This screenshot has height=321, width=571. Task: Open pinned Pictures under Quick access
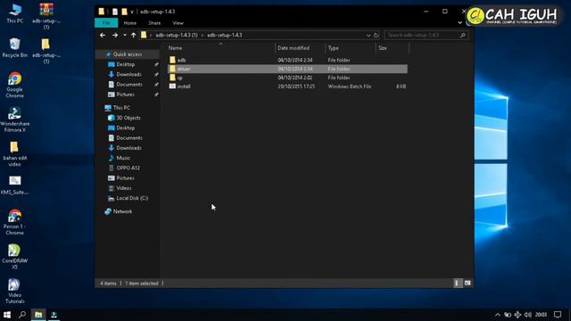[125, 95]
